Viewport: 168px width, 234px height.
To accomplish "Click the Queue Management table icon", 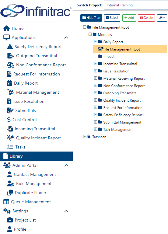I will tap(6, 202).
